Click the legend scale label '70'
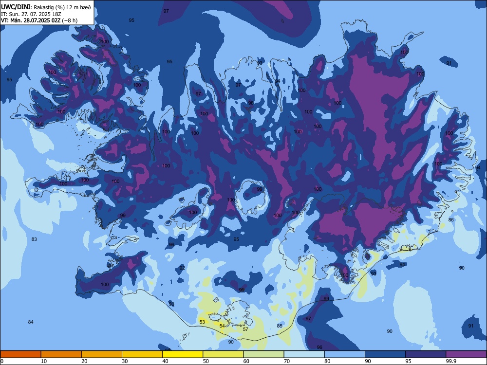Screen dimensions: 487x365 point(287,361)
